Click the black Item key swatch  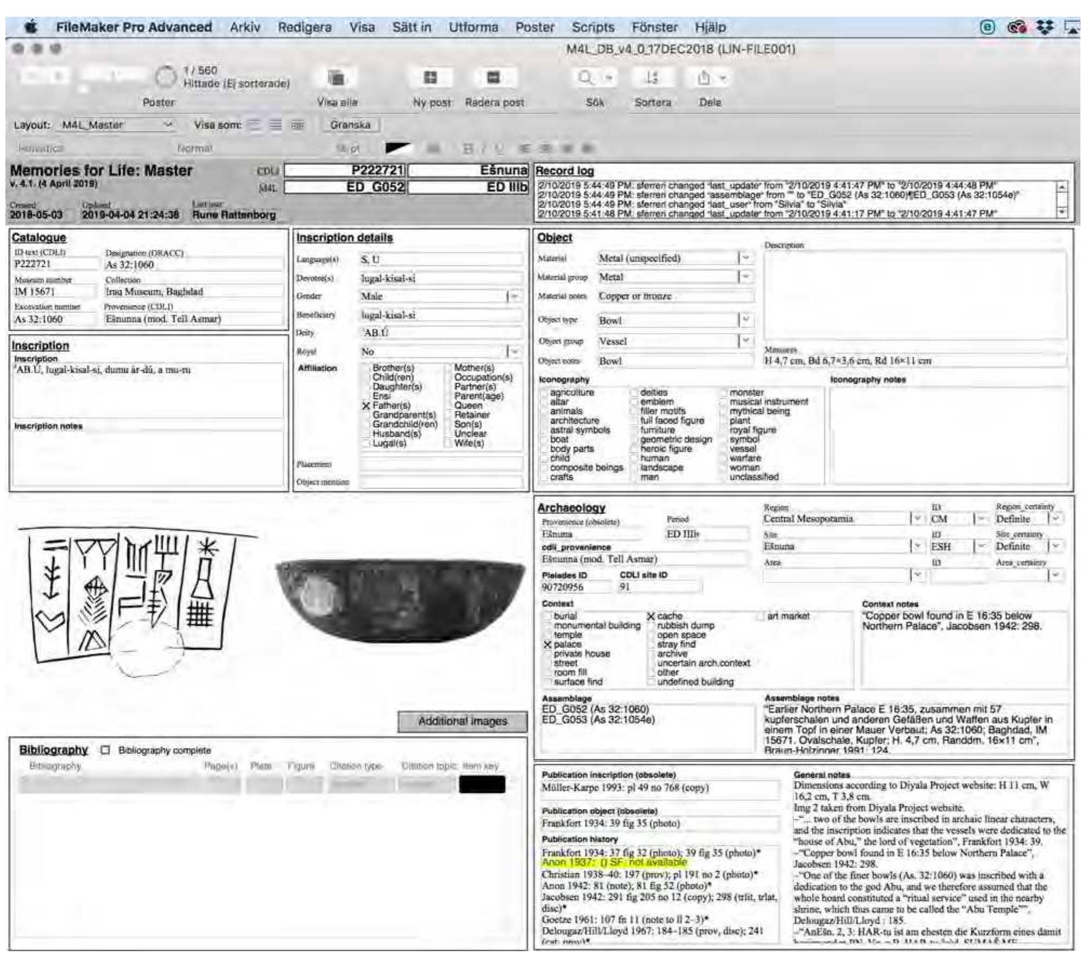pyautogui.click(x=482, y=784)
